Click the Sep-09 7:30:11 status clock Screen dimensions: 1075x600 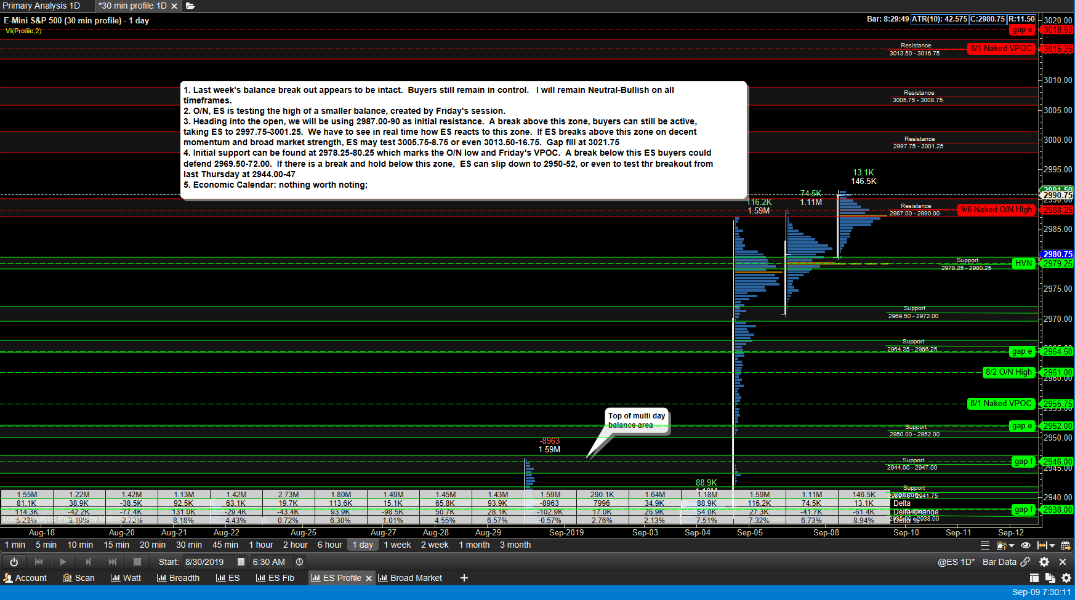[1041, 592]
